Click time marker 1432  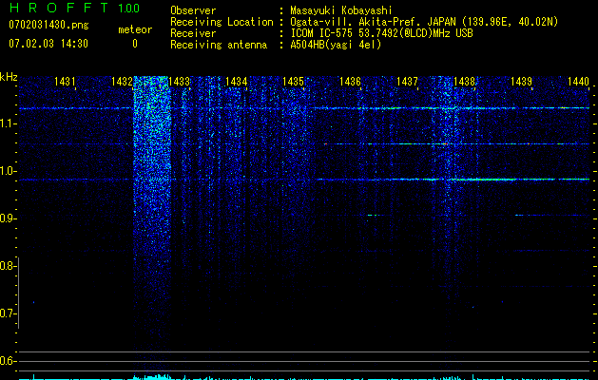(x=122, y=82)
